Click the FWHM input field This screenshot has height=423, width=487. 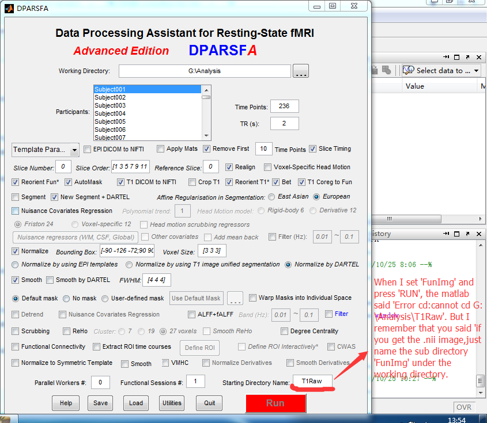click(157, 280)
